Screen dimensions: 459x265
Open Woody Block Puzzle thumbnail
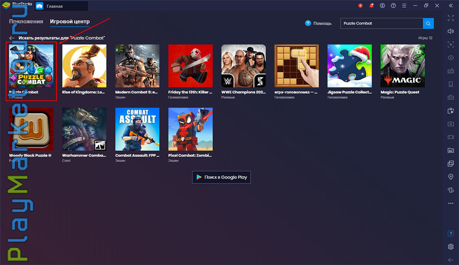tap(31, 129)
